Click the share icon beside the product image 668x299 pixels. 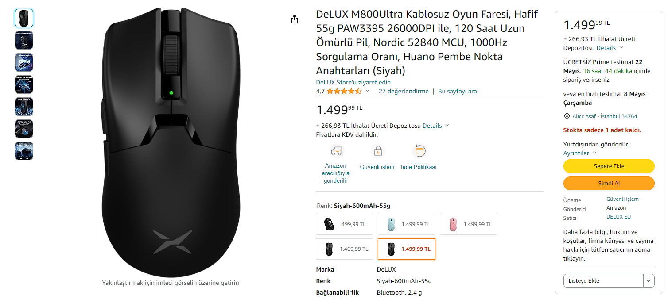tap(295, 19)
